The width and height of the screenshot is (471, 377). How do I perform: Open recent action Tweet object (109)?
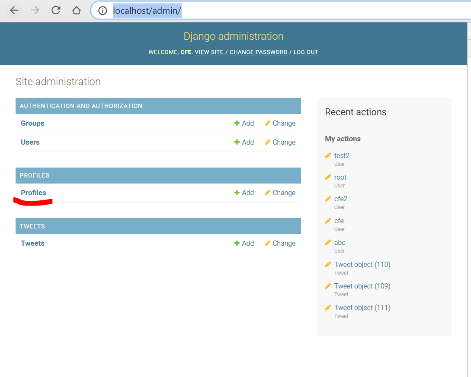click(x=362, y=286)
